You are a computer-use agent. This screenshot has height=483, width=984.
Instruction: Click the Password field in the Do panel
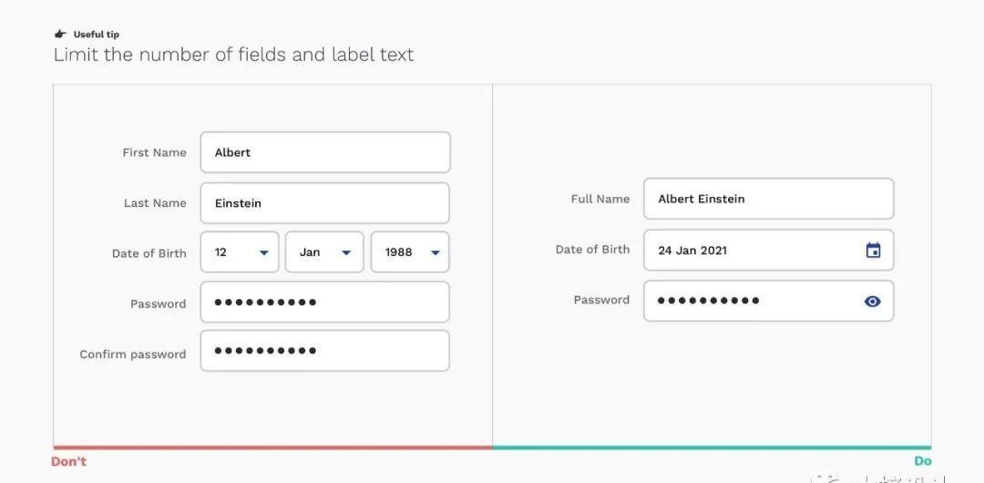pyautogui.click(x=769, y=301)
